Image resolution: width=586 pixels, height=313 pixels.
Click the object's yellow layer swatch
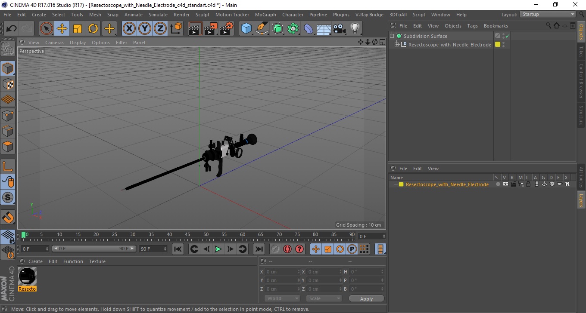[498, 44]
